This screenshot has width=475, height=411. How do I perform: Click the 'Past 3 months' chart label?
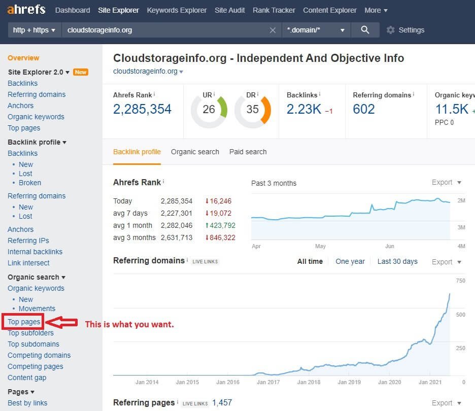[x=274, y=183]
